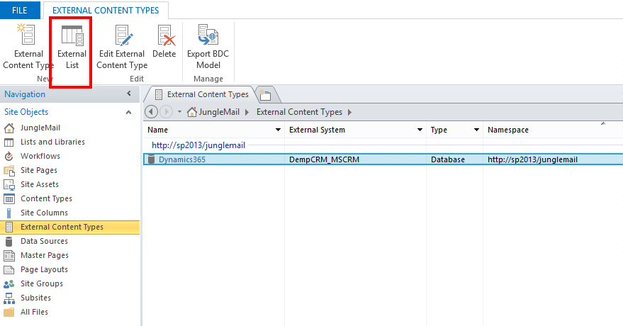
Task: Click the Forward navigation arrow
Action: (x=166, y=112)
